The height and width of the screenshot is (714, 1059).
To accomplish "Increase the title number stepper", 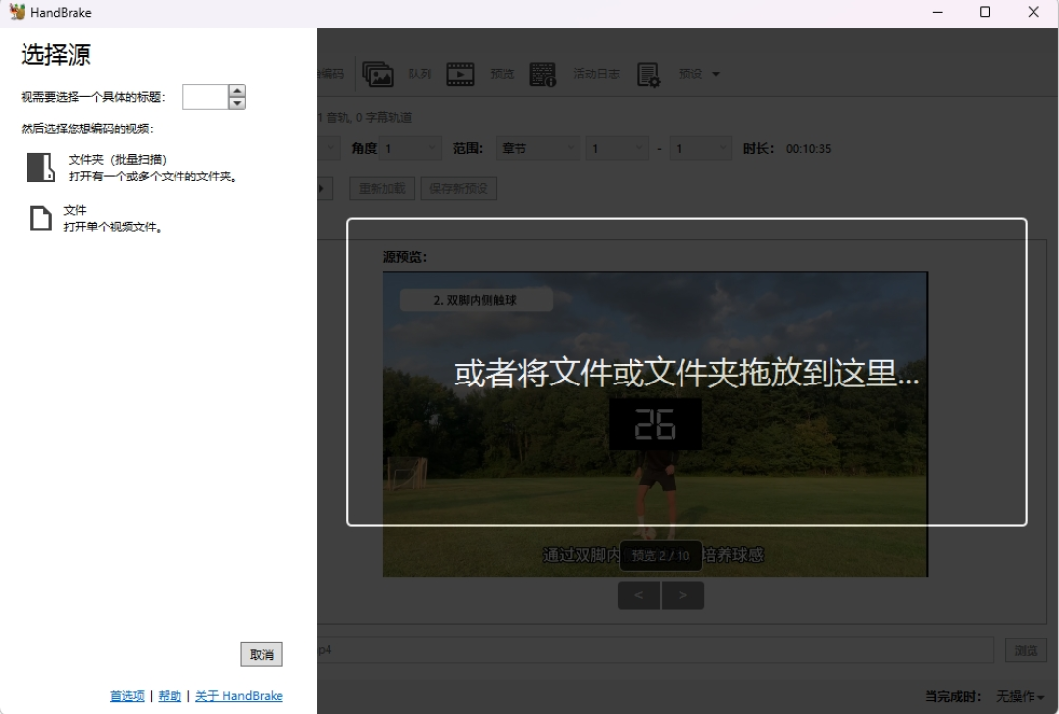I will (237, 90).
